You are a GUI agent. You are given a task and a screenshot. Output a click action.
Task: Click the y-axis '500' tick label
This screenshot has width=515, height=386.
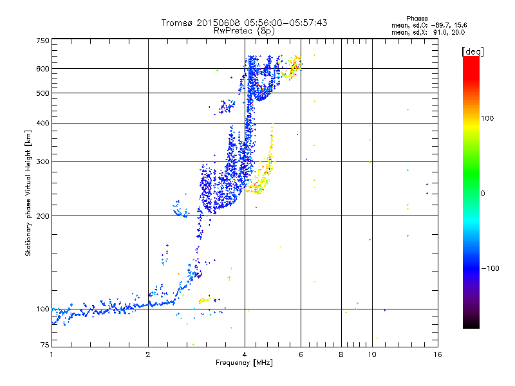[x=42, y=93]
